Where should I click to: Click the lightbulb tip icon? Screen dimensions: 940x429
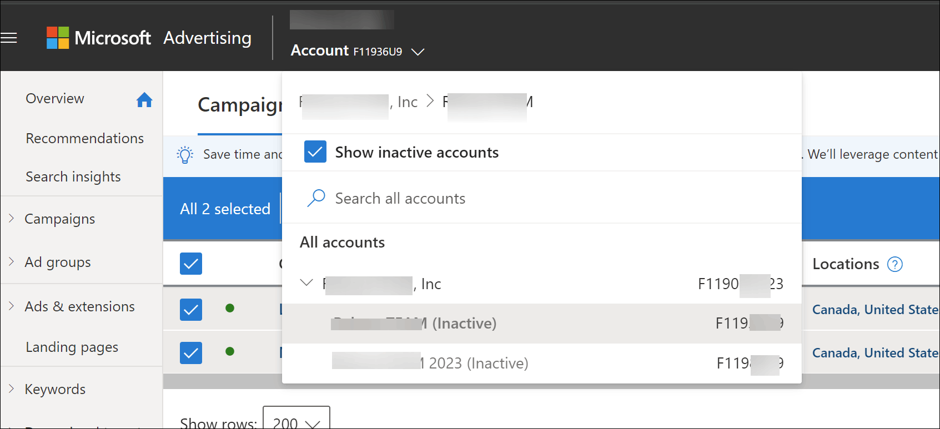point(185,154)
